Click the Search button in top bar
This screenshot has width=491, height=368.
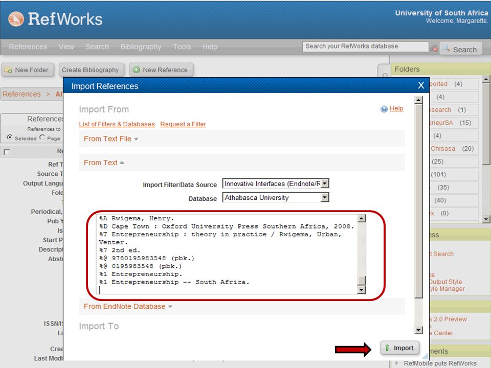point(461,49)
